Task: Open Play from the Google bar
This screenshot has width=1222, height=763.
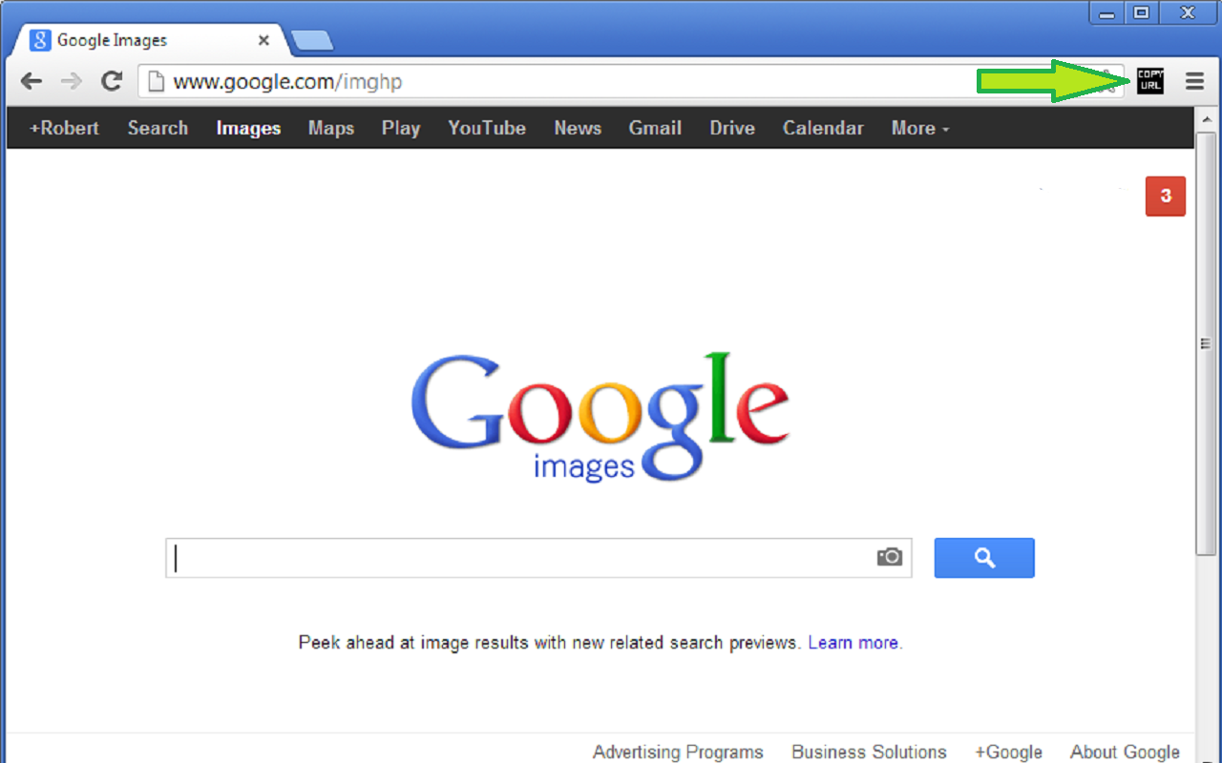Action: tap(401, 128)
